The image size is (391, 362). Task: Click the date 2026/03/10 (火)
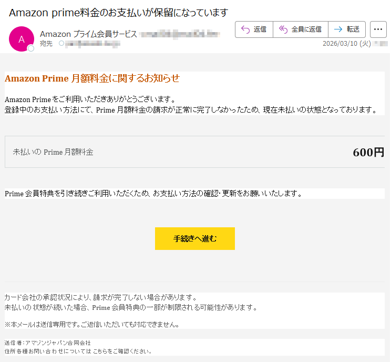tap(347, 44)
